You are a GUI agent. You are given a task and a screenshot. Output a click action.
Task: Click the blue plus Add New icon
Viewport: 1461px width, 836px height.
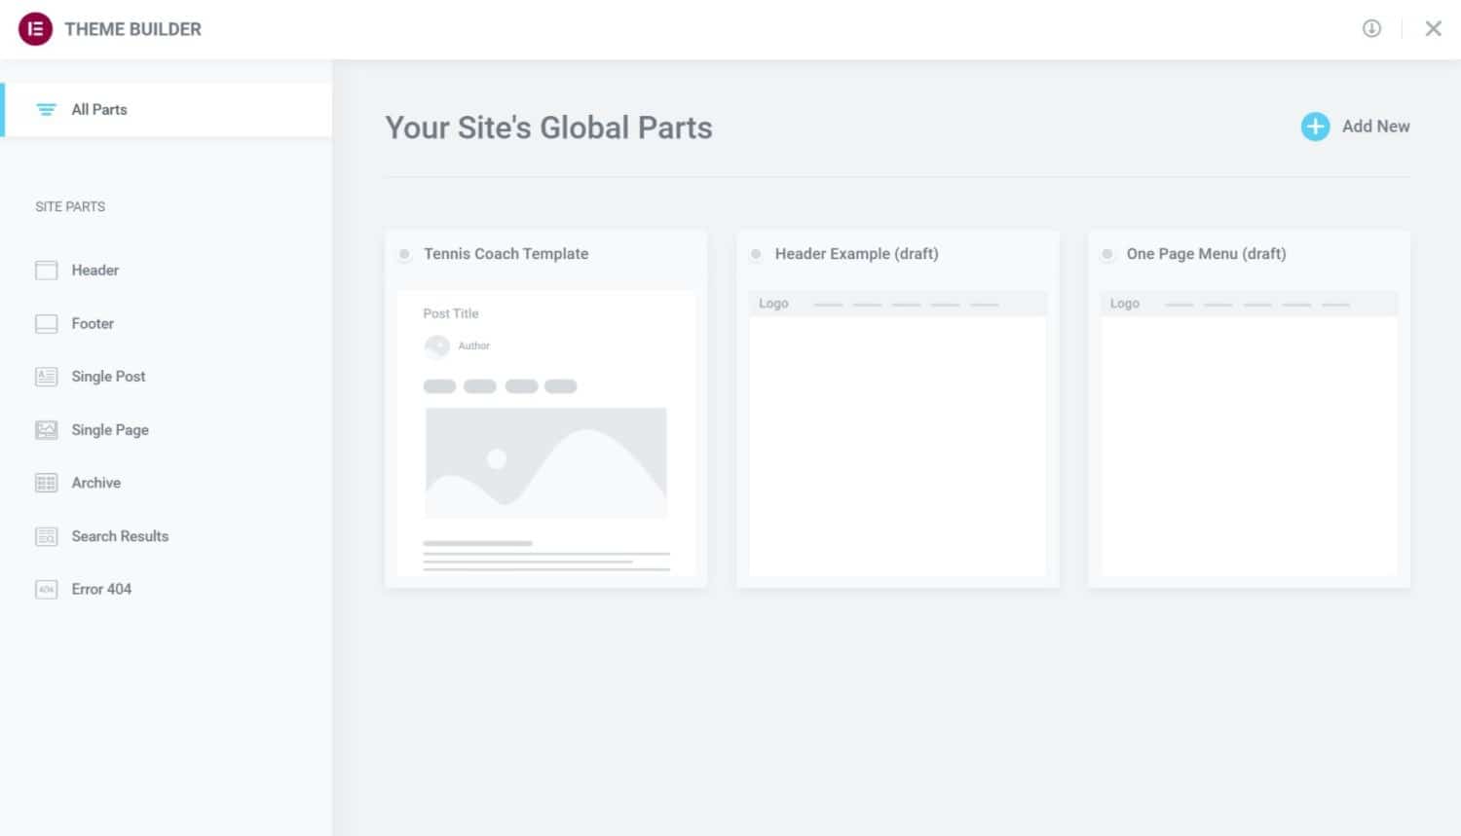pyautogui.click(x=1315, y=127)
